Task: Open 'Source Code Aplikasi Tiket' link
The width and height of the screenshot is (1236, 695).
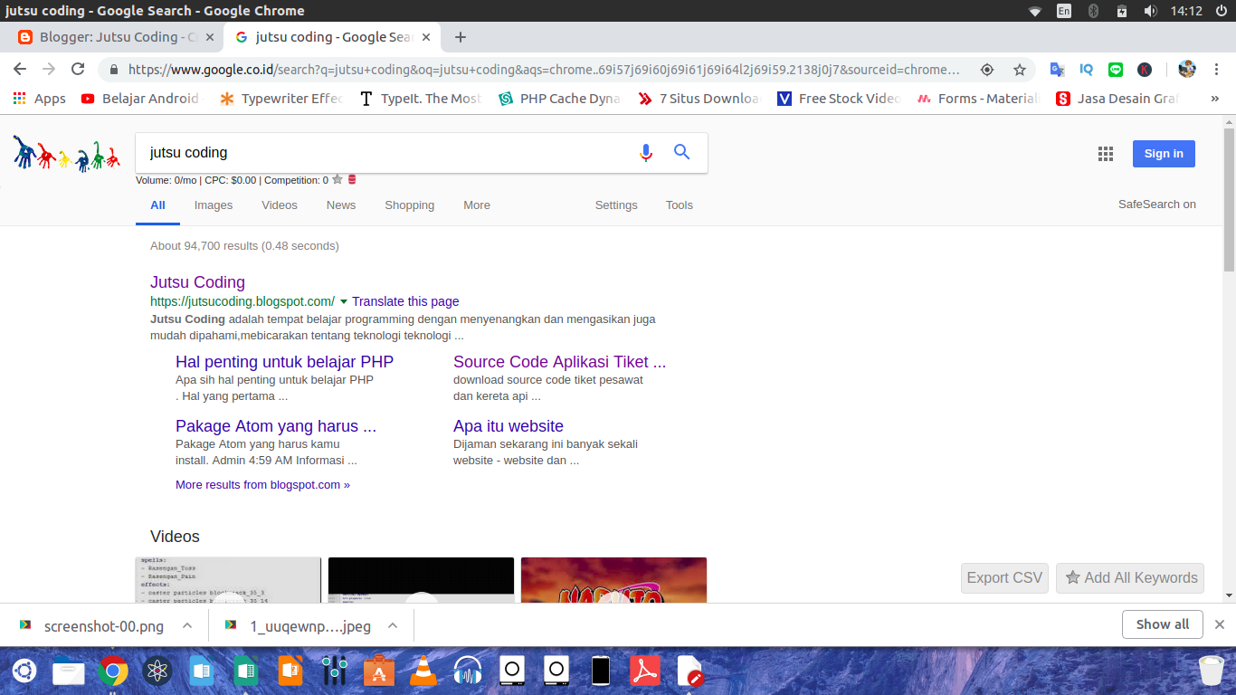Action: 559,362
